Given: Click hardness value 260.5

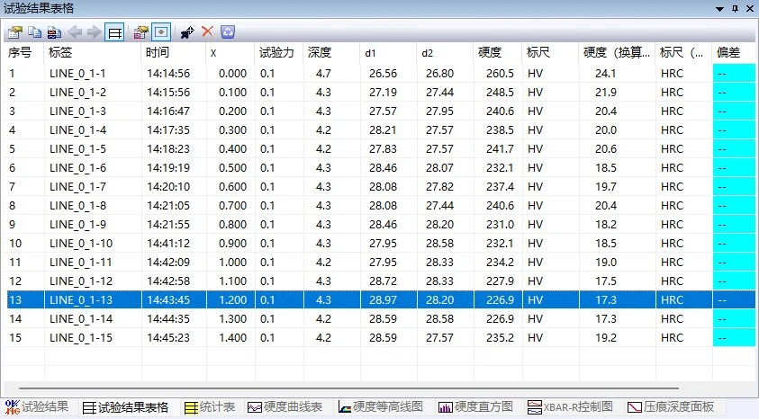Looking at the screenshot, I should 500,74.
